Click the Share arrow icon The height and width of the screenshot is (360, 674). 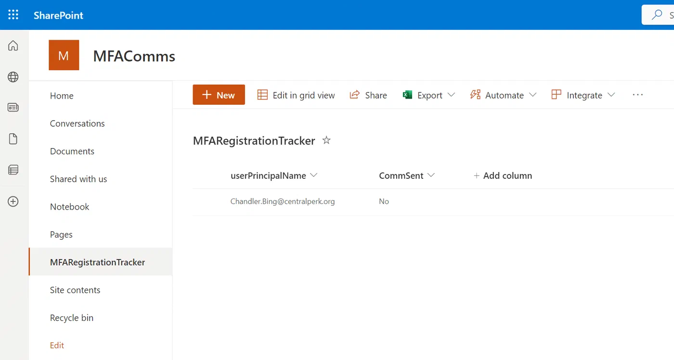point(355,95)
